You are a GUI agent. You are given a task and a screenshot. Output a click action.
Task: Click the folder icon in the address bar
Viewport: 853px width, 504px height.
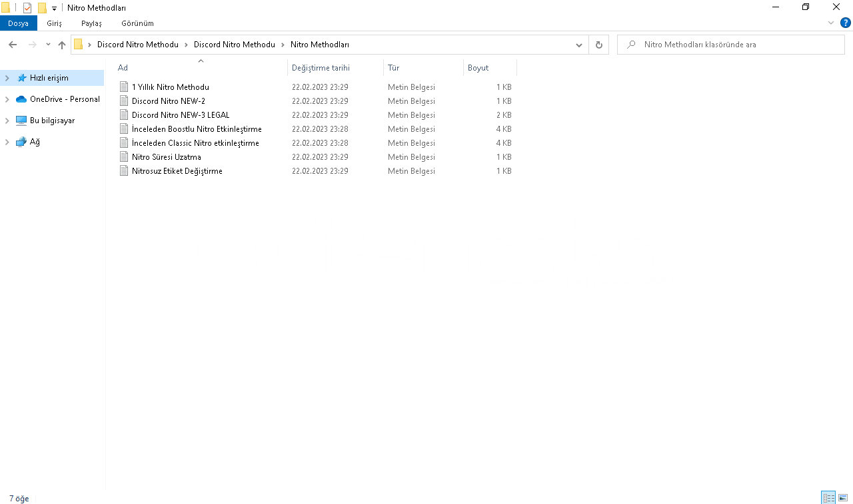[79, 45]
